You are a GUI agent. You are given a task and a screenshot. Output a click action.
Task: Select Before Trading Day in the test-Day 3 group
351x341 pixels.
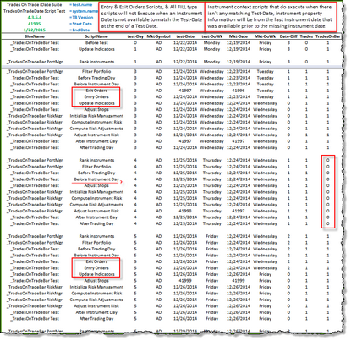point(96,78)
